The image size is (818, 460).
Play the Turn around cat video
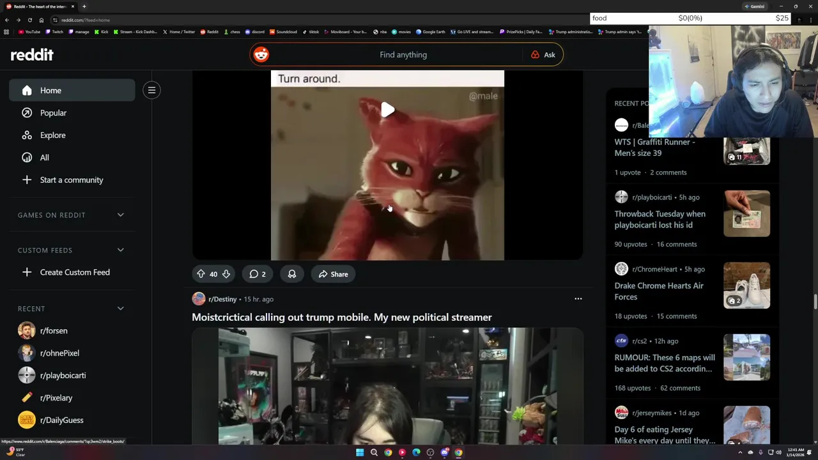point(388,110)
